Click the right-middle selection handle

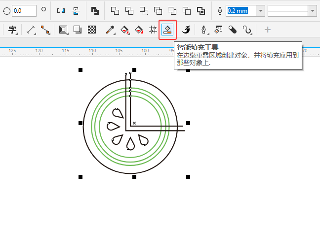(x=188, y=123)
